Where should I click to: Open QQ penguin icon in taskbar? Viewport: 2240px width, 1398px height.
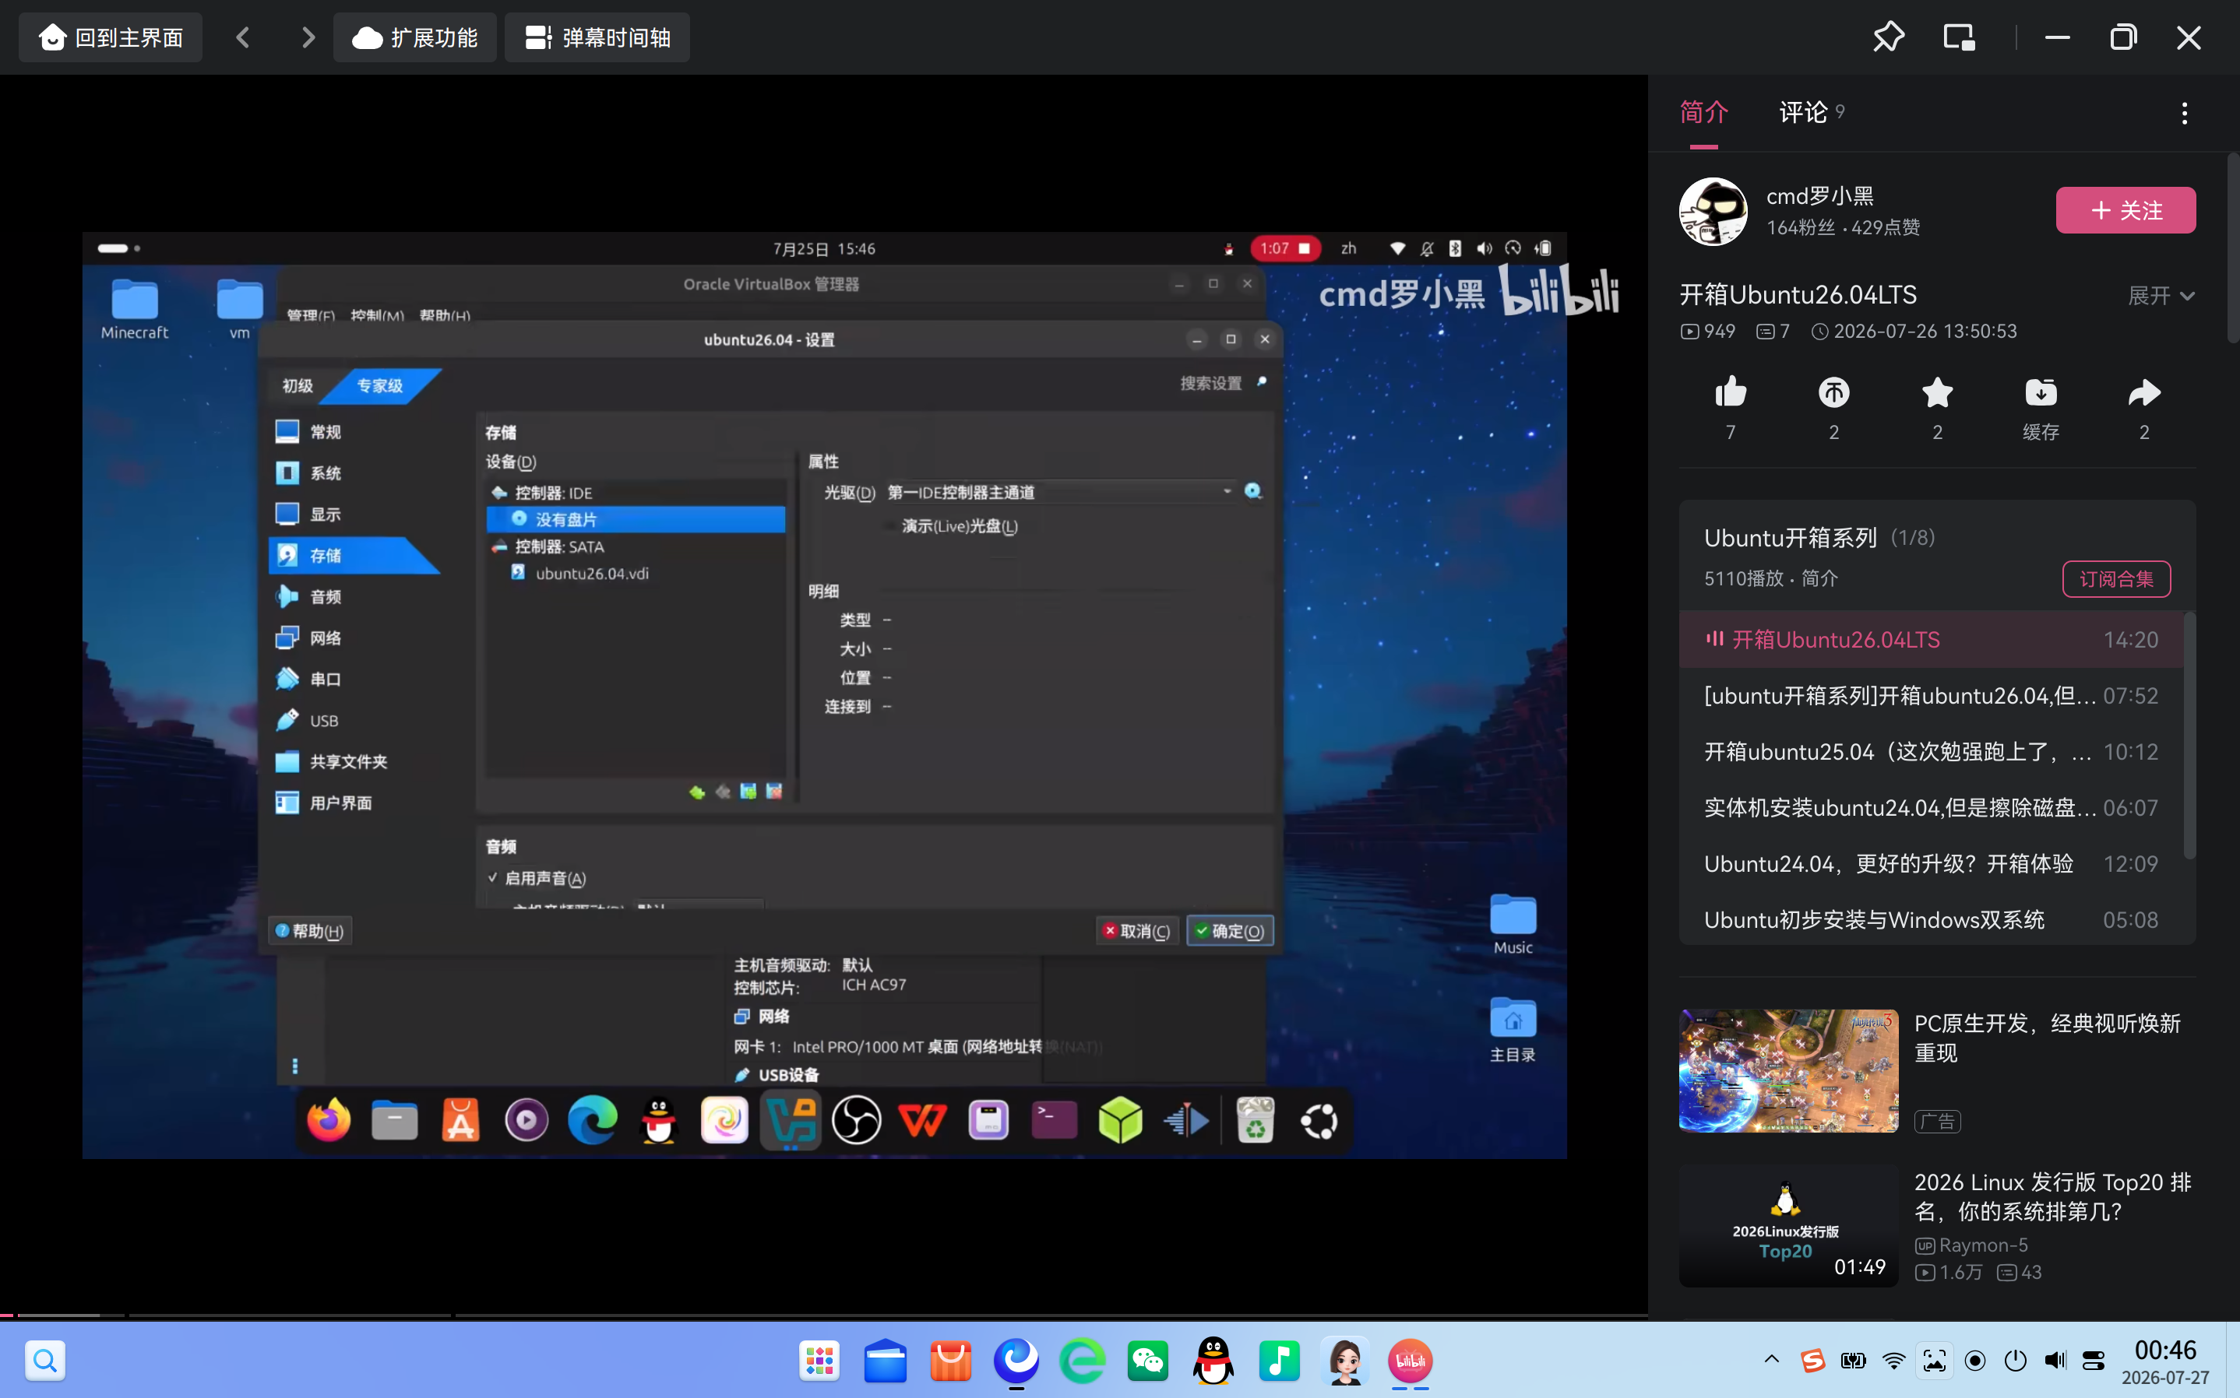1213,1360
